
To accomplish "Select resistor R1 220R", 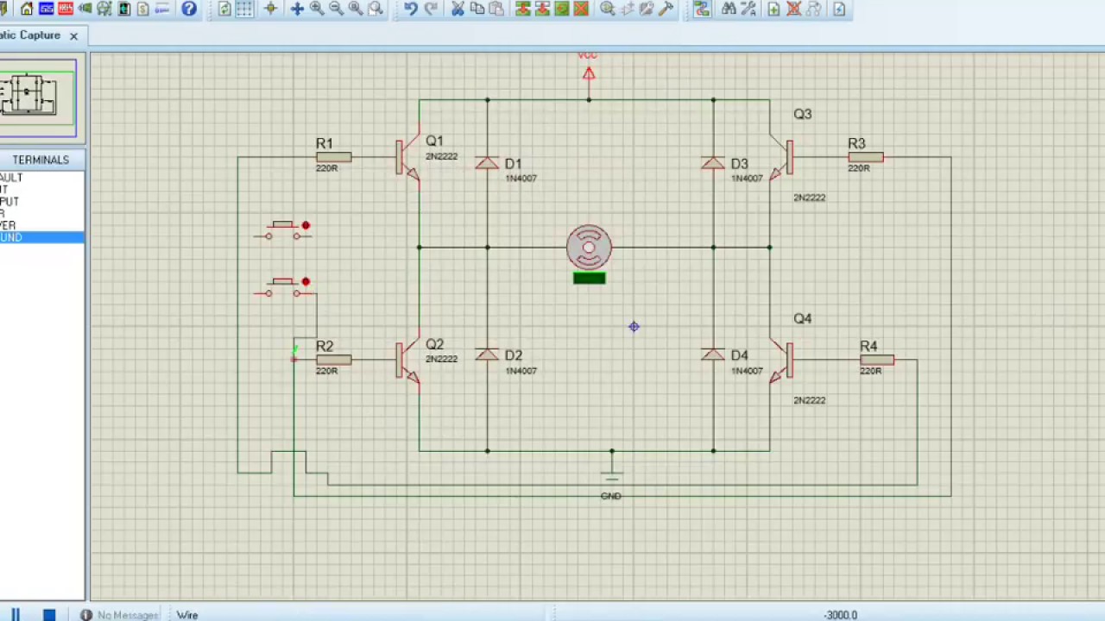I will click(333, 157).
